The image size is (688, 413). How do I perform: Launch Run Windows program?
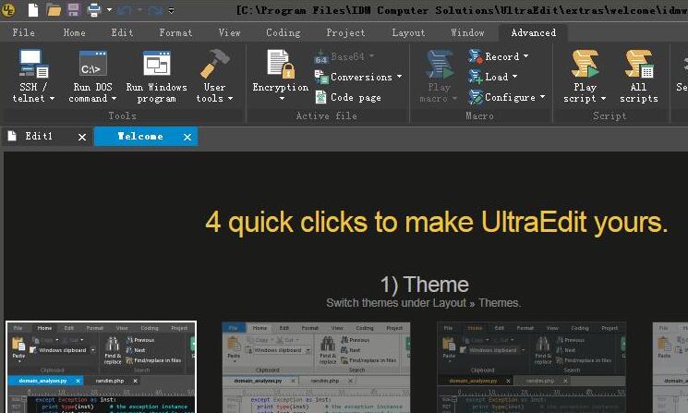click(x=156, y=77)
